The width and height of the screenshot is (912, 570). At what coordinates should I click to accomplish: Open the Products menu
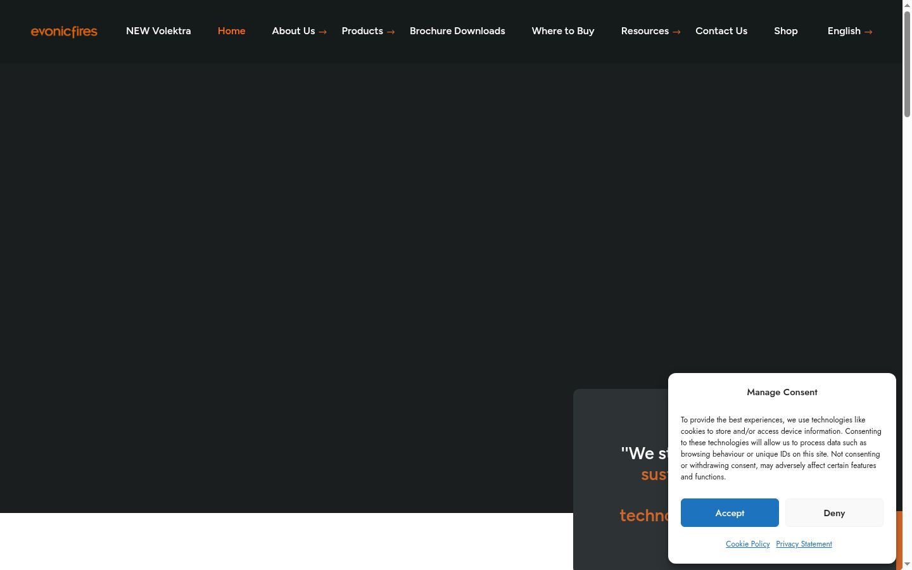[362, 31]
